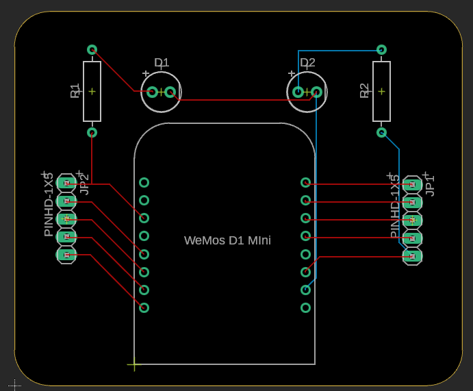Select the D2 name label

coord(307,62)
